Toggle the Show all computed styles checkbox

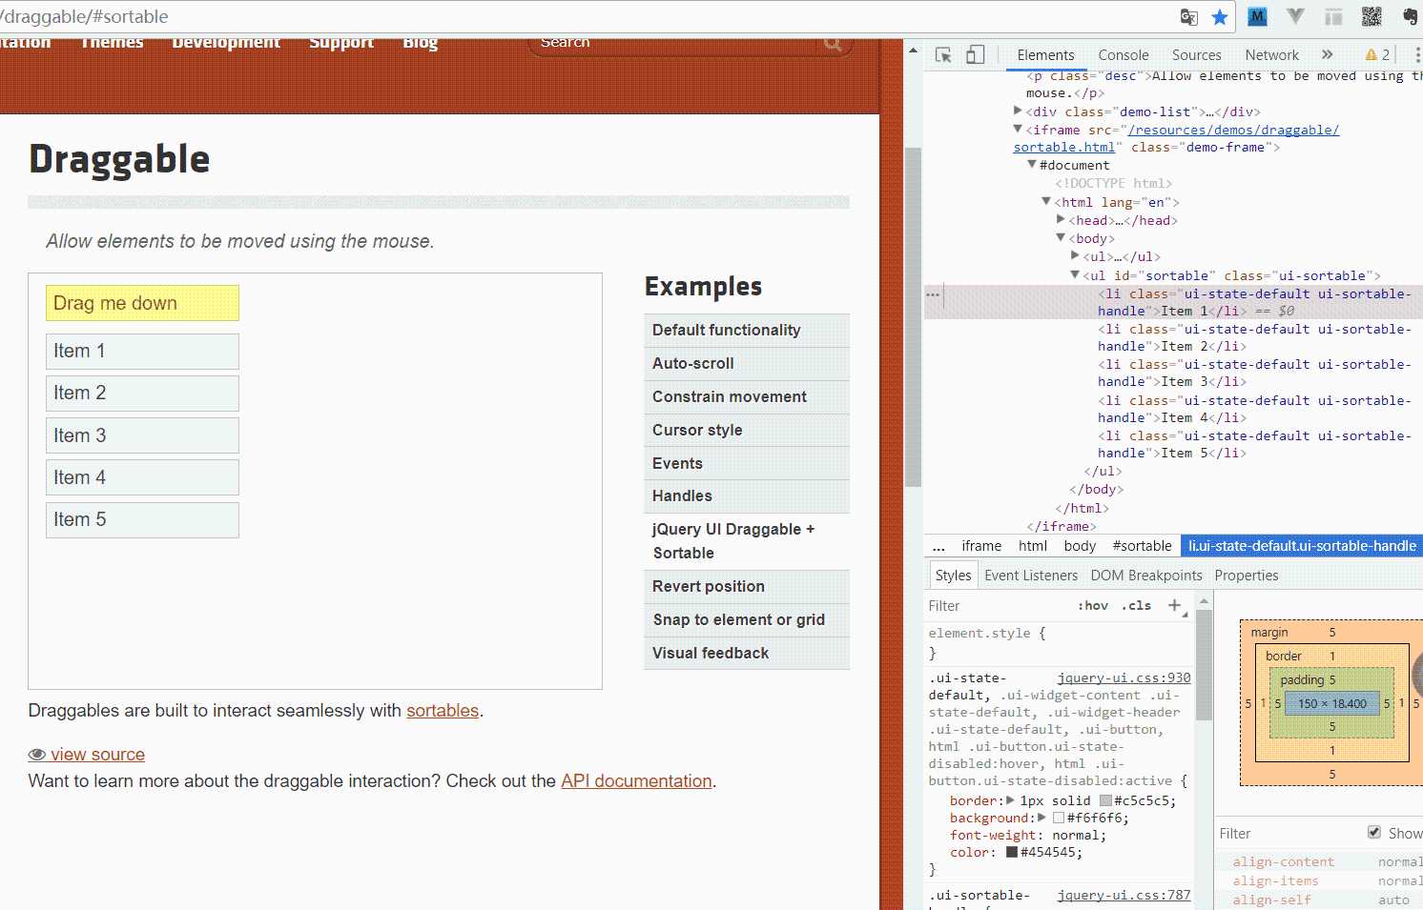pos(1374,832)
